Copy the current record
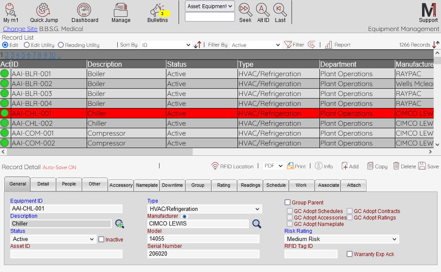This screenshot has width=441, height=272. coord(376,166)
